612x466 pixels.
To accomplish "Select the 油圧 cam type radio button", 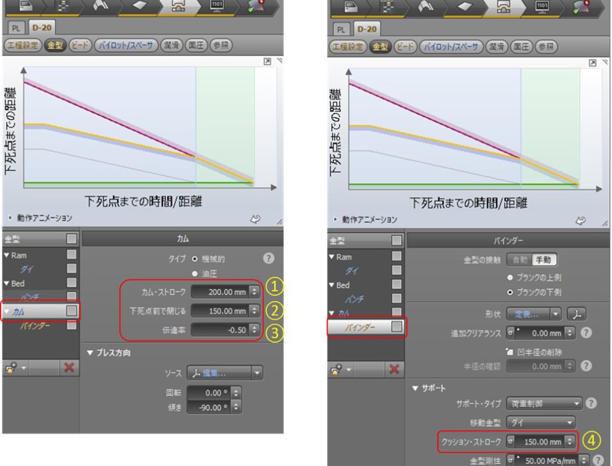I will pos(195,274).
